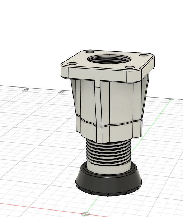Click the smooth collar above the black foot
This screenshot has height=217, width=183.
(x=109, y=168)
